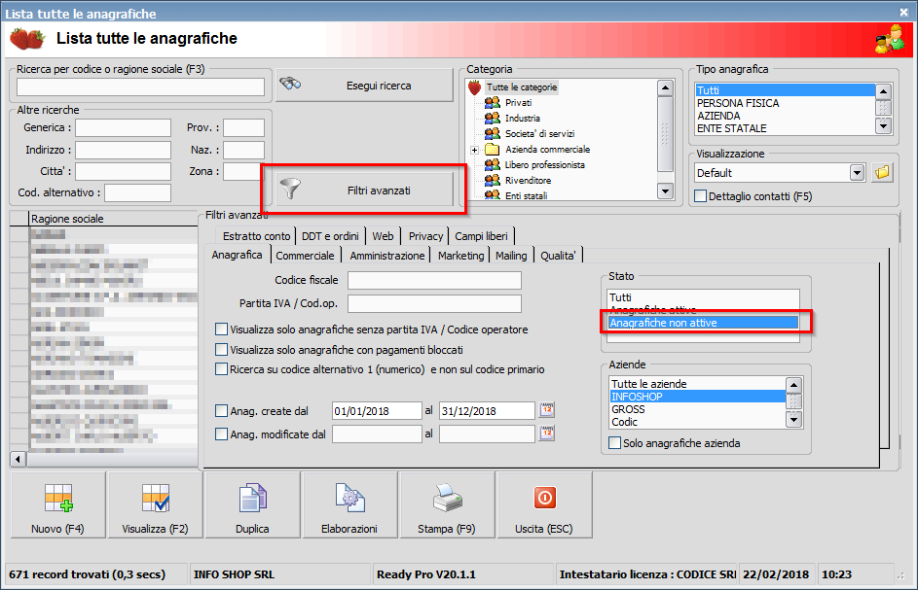
Task: Select the Qualita' tab
Action: 558,256
